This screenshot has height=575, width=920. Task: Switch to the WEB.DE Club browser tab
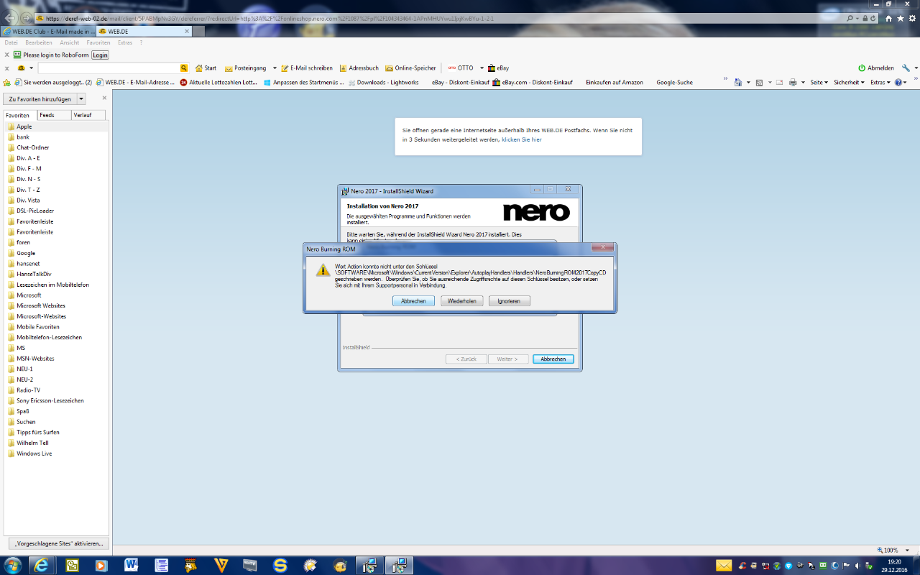pos(48,32)
